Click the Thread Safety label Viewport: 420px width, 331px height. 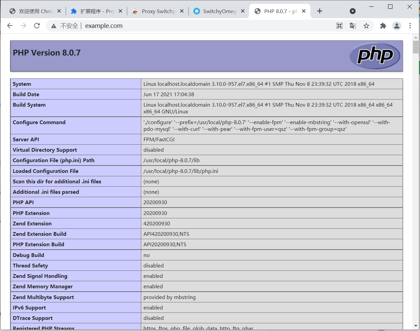click(30, 266)
